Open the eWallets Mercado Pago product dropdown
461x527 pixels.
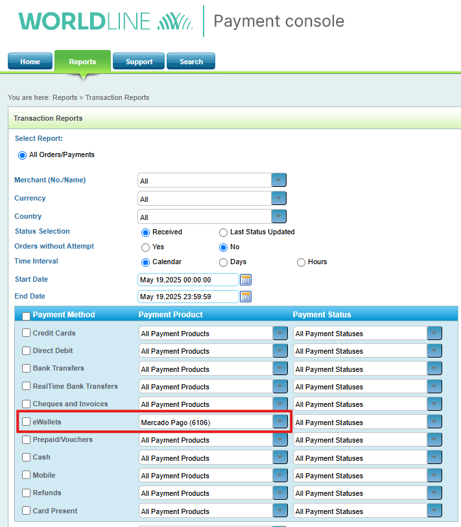279,423
